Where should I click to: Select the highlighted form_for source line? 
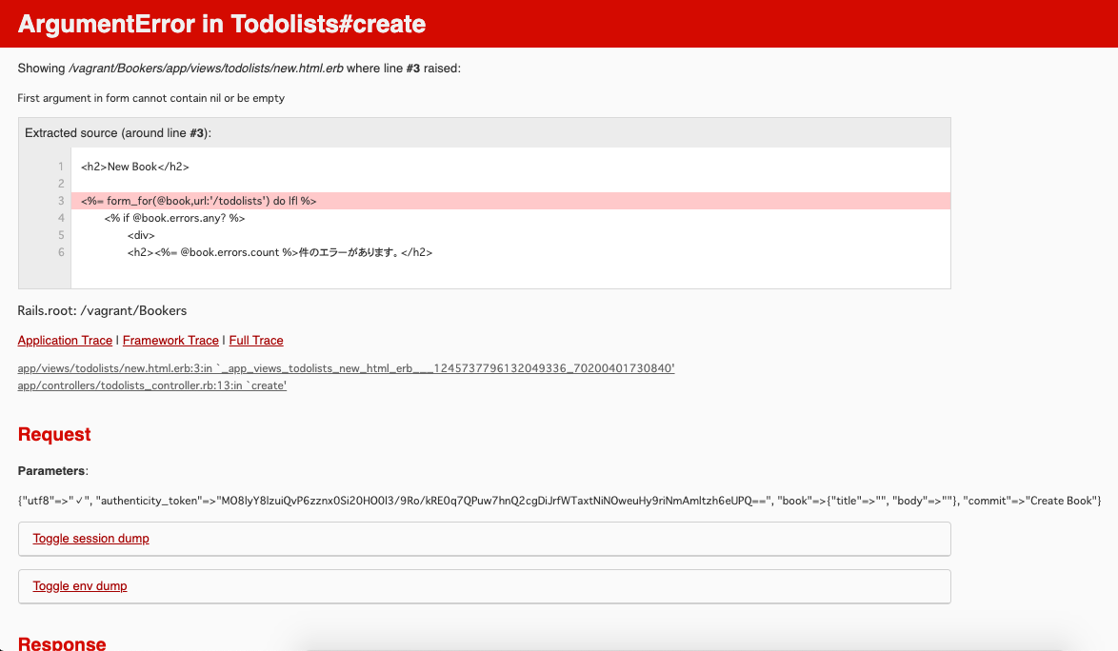tap(200, 200)
